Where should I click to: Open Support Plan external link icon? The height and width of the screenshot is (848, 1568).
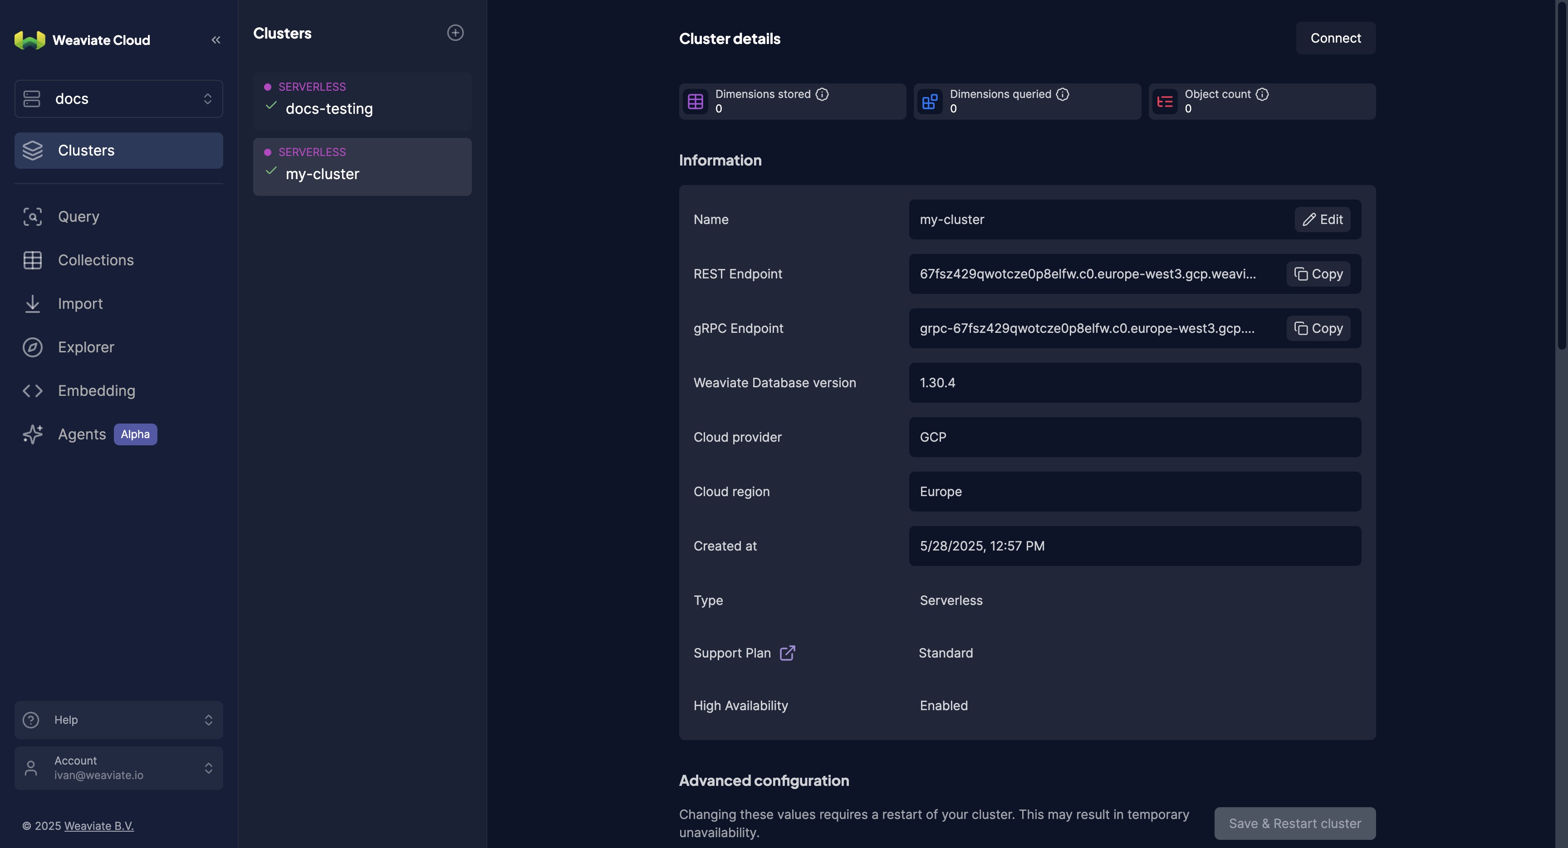[788, 653]
